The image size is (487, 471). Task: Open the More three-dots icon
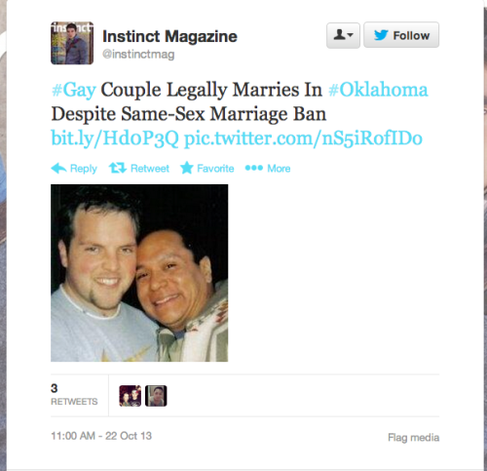pyautogui.click(x=254, y=168)
